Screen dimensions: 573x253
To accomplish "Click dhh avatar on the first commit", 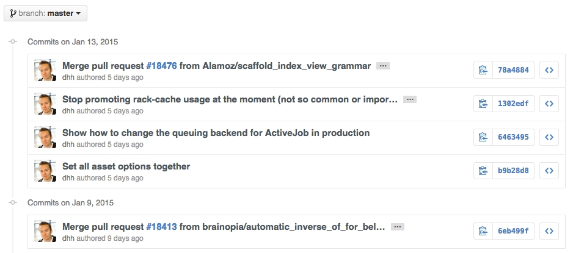I will coord(45,71).
